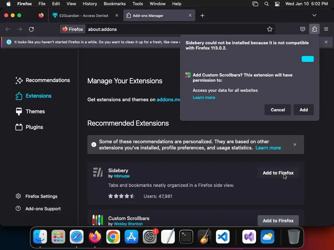Launch Google Chrome from the Dock
The image size is (334, 250).
113,237
